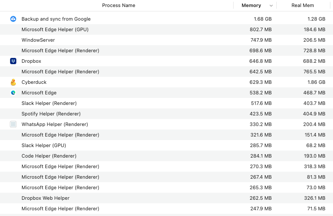
Task: Sort by the Memory column header
Action: click(251, 5)
